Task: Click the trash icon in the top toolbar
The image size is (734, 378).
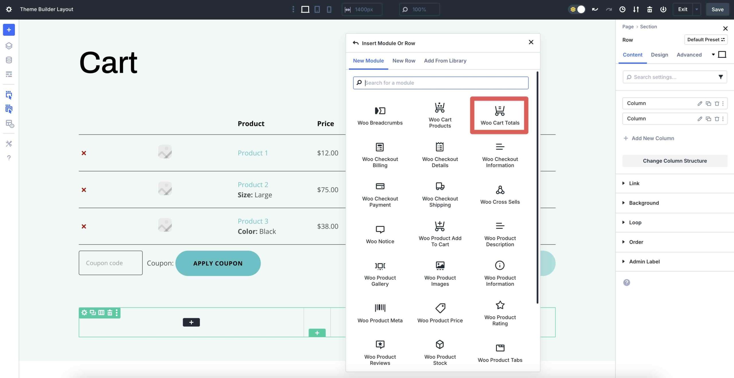Action: click(649, 9)
